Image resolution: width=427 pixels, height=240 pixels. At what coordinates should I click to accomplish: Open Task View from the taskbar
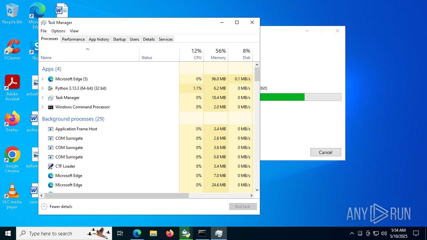point(120,233)
